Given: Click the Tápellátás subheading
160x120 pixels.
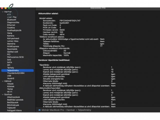Looking at the screenshot, I should click(x=44, y=65).
